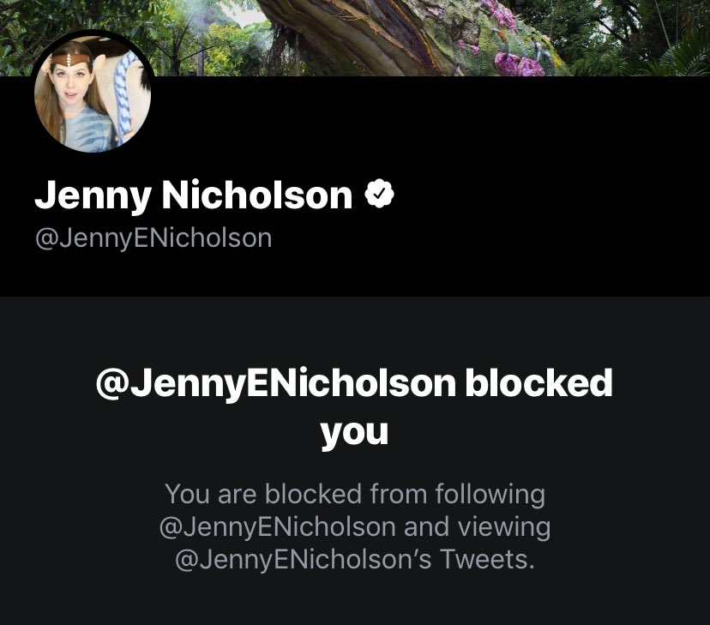Select the display name Jenny Nicholson
This screenshot has width=710, height=625.
click(x=193, y=195)
